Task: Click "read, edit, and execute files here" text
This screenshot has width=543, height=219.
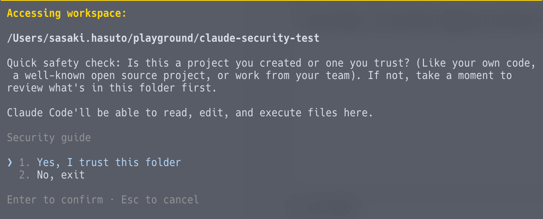Action: pyautogui.click(x=268, y=113)
